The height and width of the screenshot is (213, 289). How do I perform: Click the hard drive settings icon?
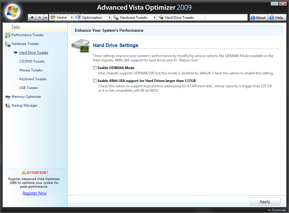[81, 46]
